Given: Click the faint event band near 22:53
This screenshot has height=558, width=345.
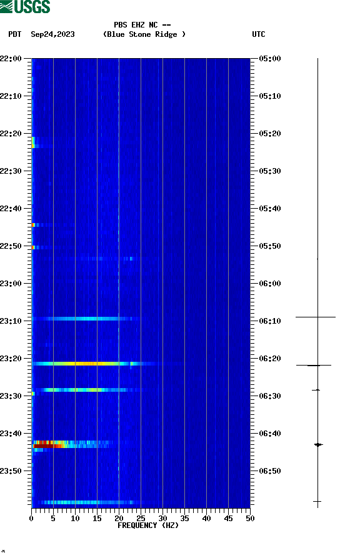Looking at the screenshot, I should (x=107, y=259).
